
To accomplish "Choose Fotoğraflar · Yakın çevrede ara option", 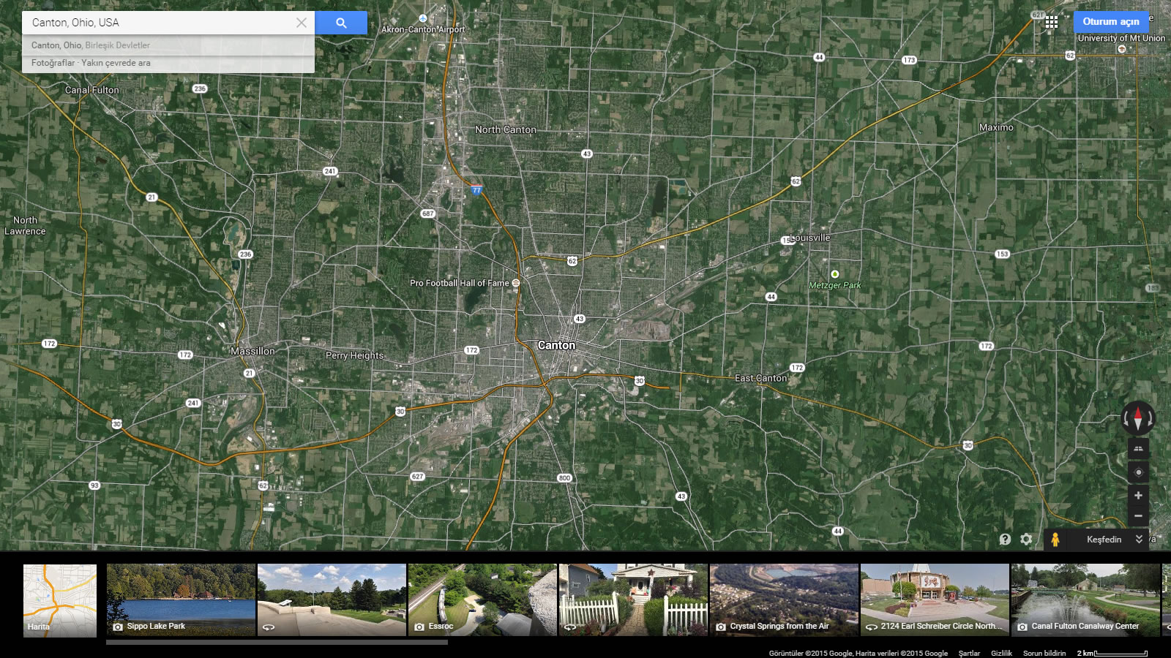I will point(91,63).
